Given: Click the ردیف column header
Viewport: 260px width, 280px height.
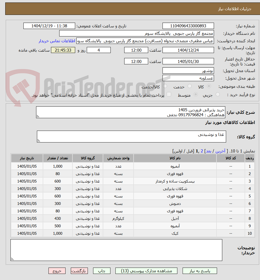Looking at the screenshot, I should click(x=250, y=158).
